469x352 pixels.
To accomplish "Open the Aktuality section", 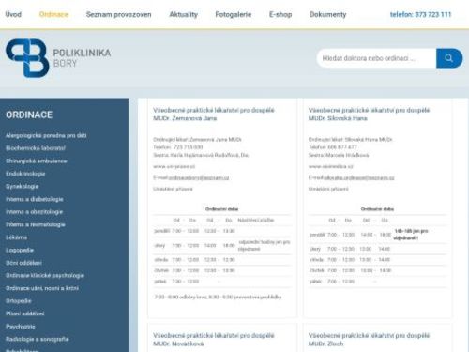I will point(184,14).
